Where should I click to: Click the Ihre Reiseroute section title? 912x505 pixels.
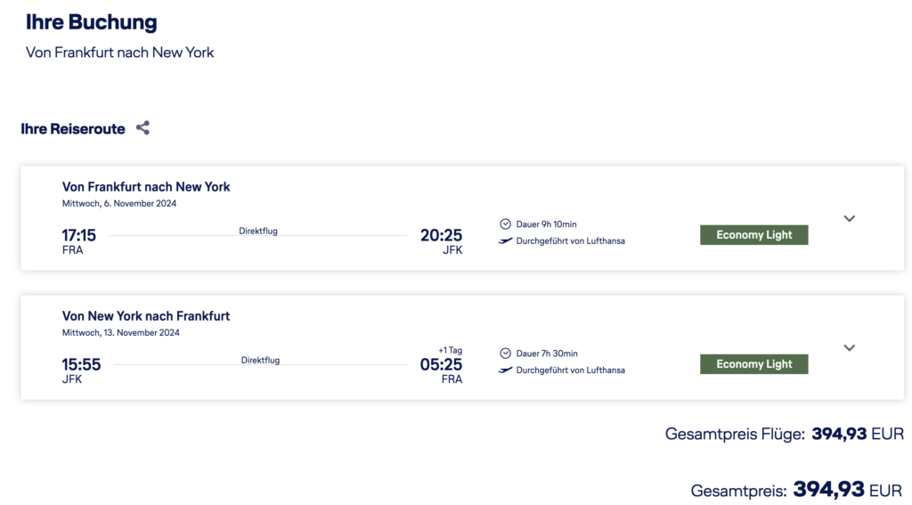tap(73, 129)
